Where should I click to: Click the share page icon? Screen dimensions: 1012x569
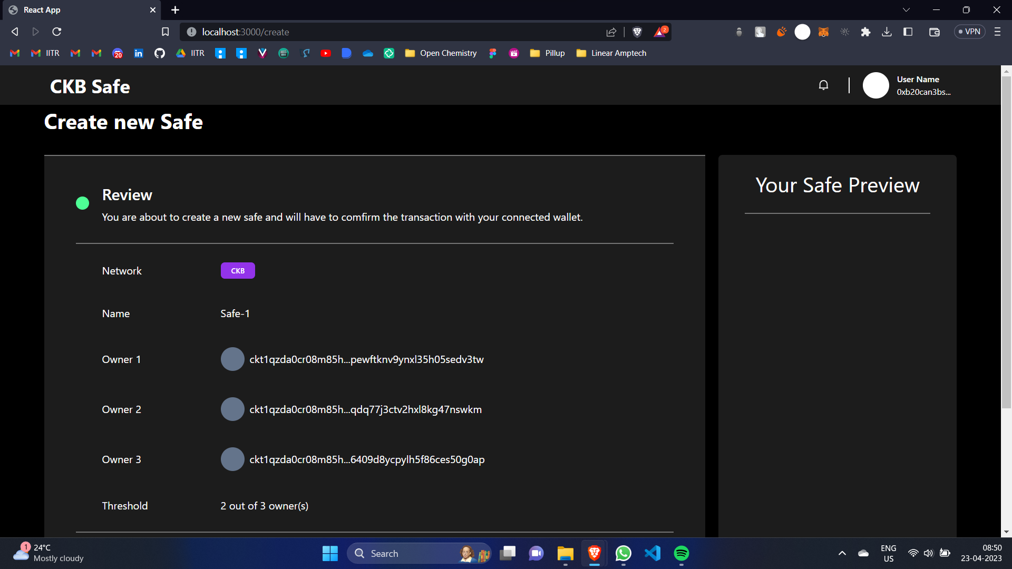(611, 32)
